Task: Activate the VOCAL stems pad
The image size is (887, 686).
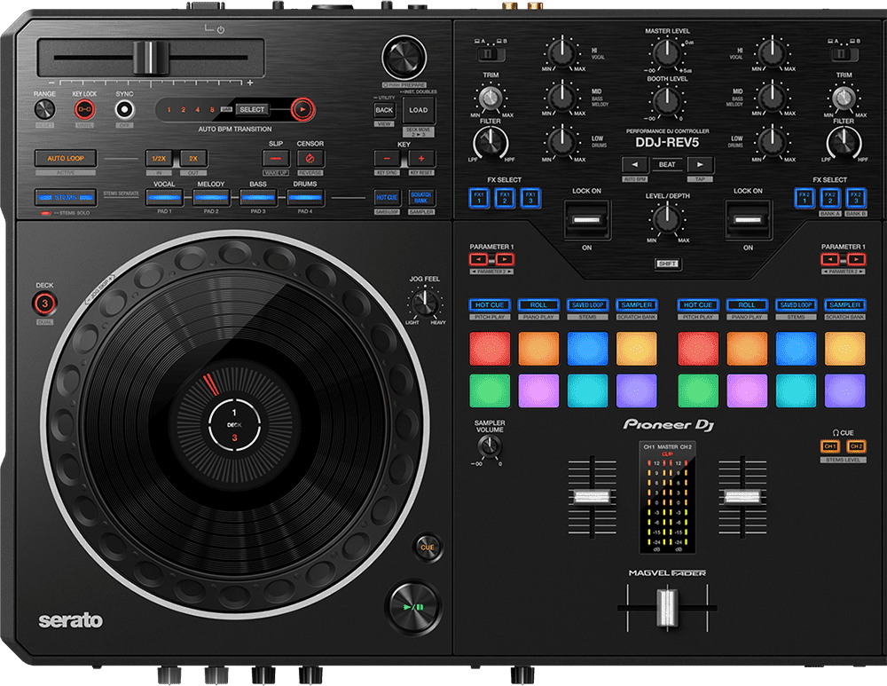Action: (166, 196)
